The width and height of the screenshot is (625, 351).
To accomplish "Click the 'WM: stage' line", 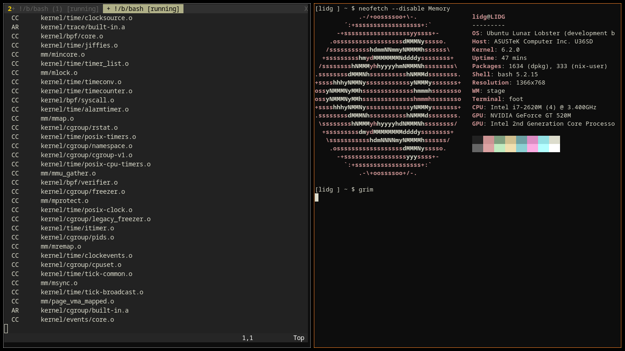I will coord(489,91).
